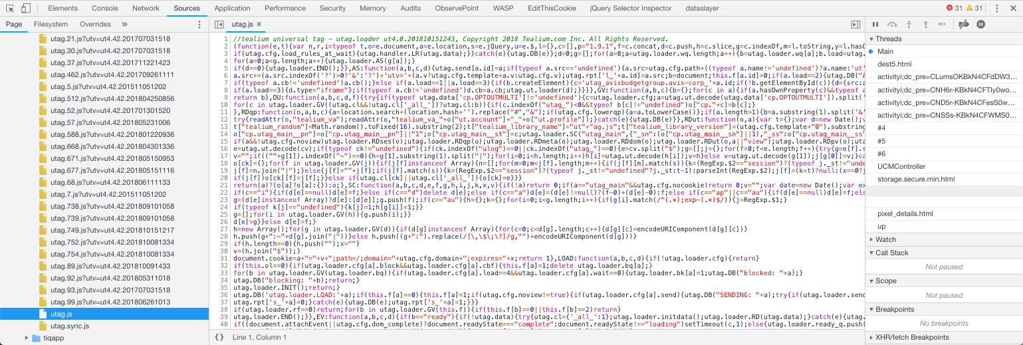Screen dimensions: 1023x345
Task: Select thread named up
Action: point(944,226)
